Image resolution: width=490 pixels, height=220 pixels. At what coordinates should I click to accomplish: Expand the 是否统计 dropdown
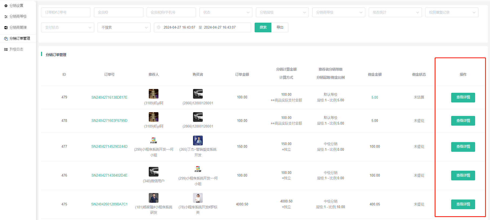(x=395, y=12)
